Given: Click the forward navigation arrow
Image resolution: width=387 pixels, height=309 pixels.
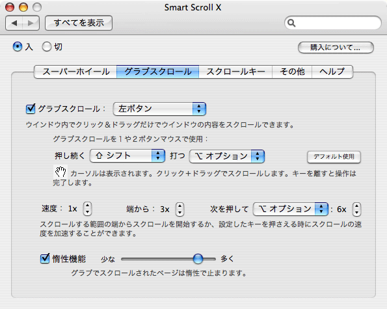Looking at the screenshot, I should (x=31, y=23).
